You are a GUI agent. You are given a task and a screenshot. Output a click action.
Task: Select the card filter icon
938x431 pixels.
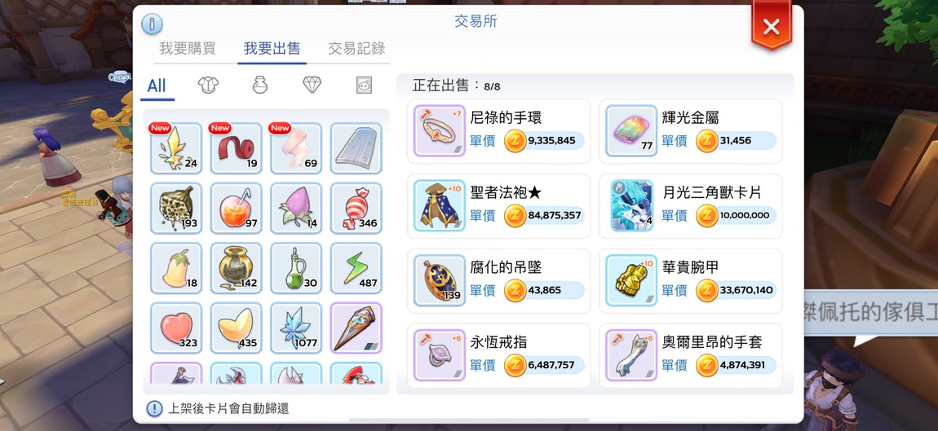[x=364, y=85]
